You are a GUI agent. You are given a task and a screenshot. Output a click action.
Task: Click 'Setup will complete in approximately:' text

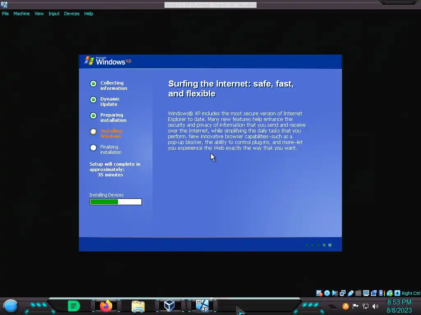tap(115, 167)
